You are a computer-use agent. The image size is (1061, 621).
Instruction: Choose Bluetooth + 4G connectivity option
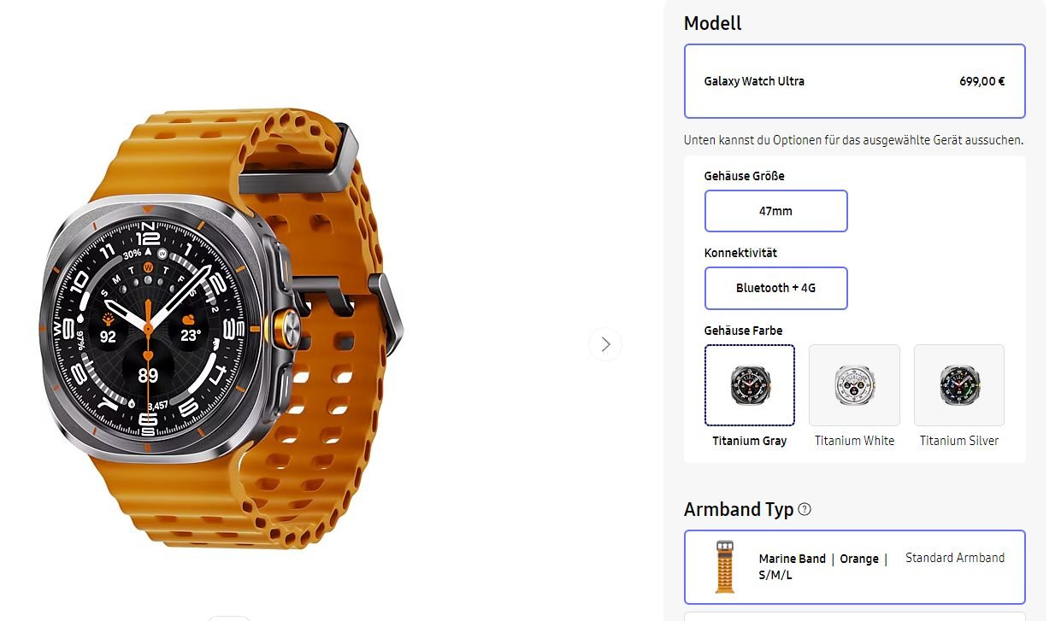click(776, 288)
